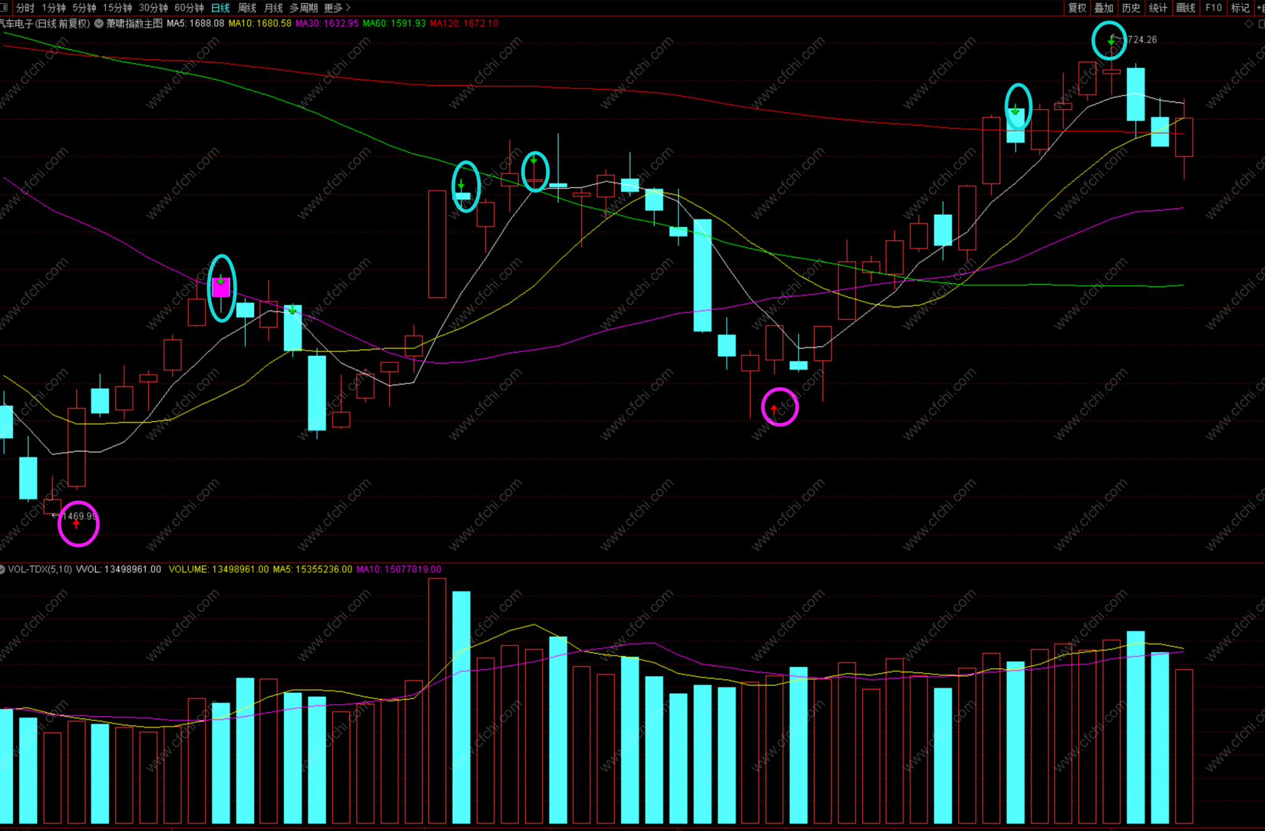Toggle the 叠加 overlay option
This screenshot has width=1265, height=831.
coord(1104,7)
